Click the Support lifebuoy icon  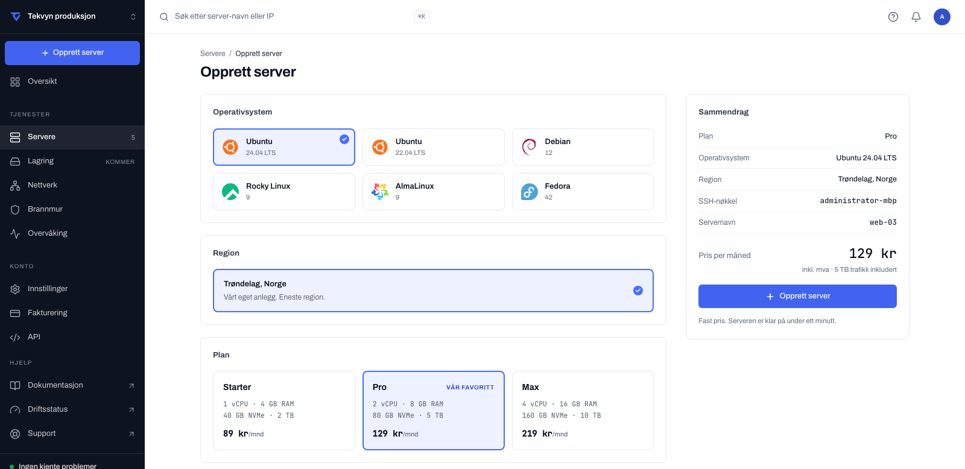tap(15, 434)
